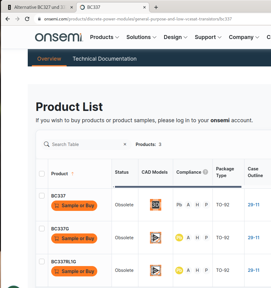Click the padlock site security icon
The width and height of the screenshot is (271, 288).
(39, 19)
